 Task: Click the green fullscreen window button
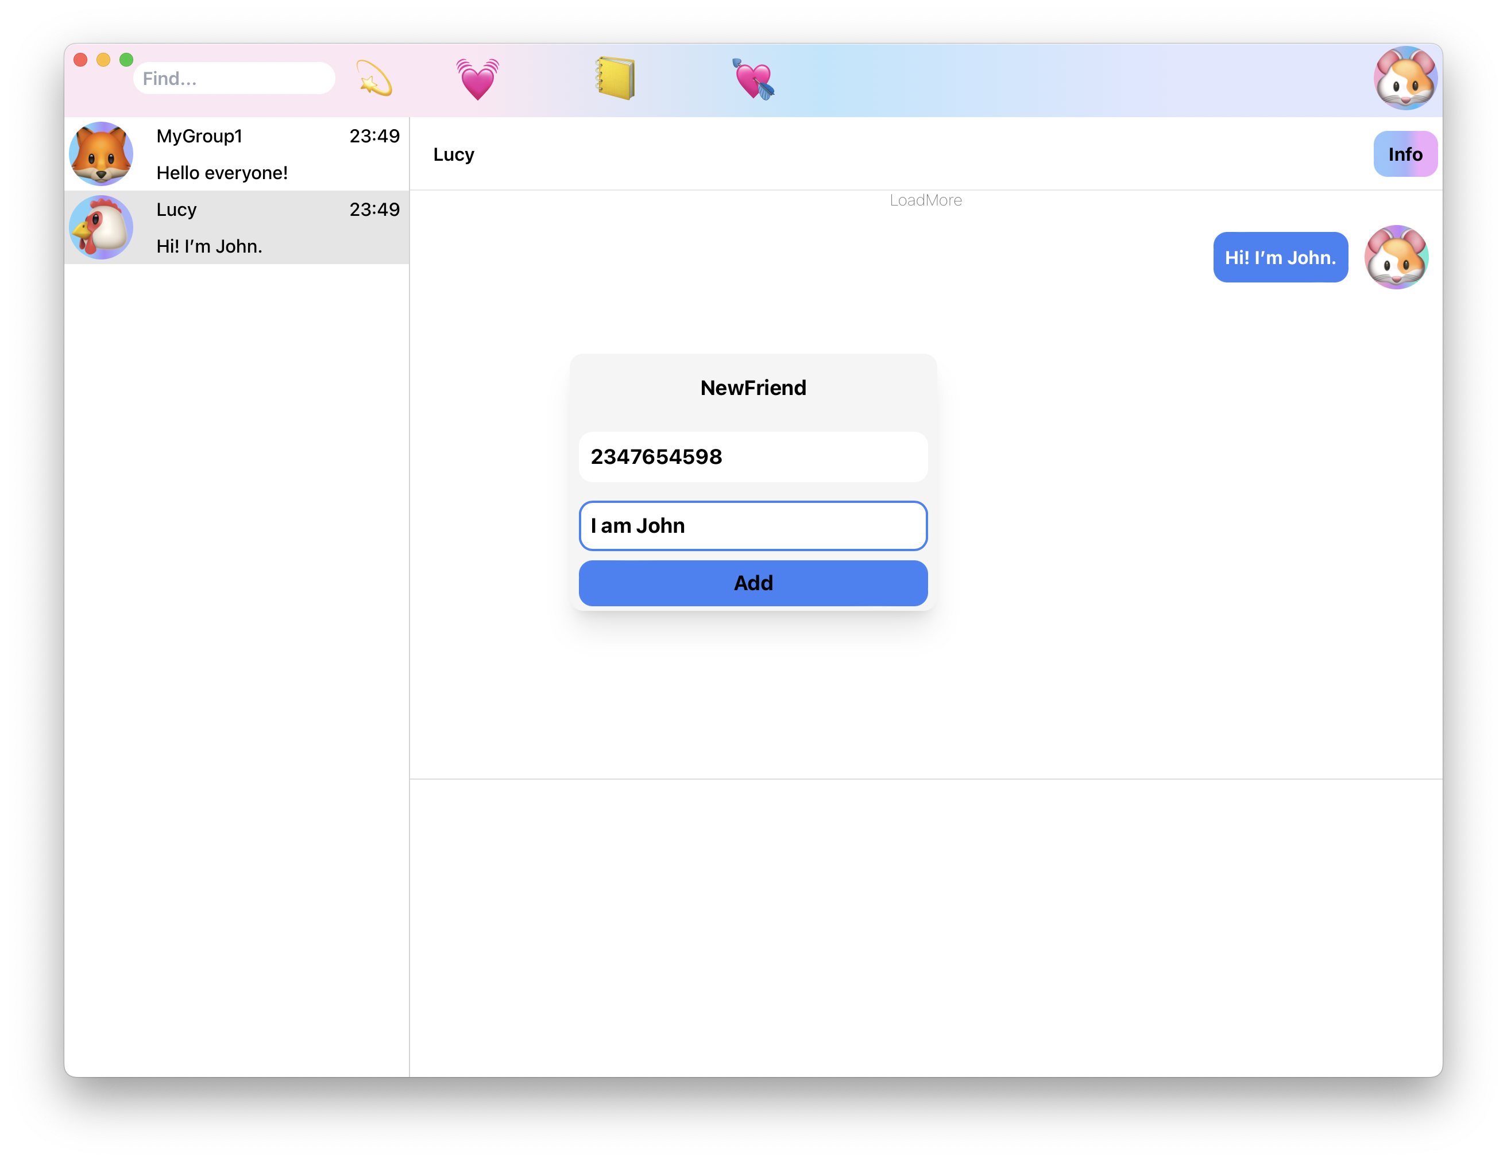[126, 60]
